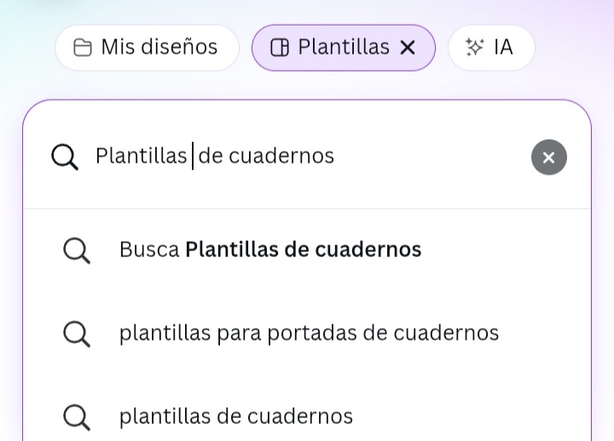Screen dimensions: 614x441
Task: Click inside the search text field
Action: (x=310, y=156)
